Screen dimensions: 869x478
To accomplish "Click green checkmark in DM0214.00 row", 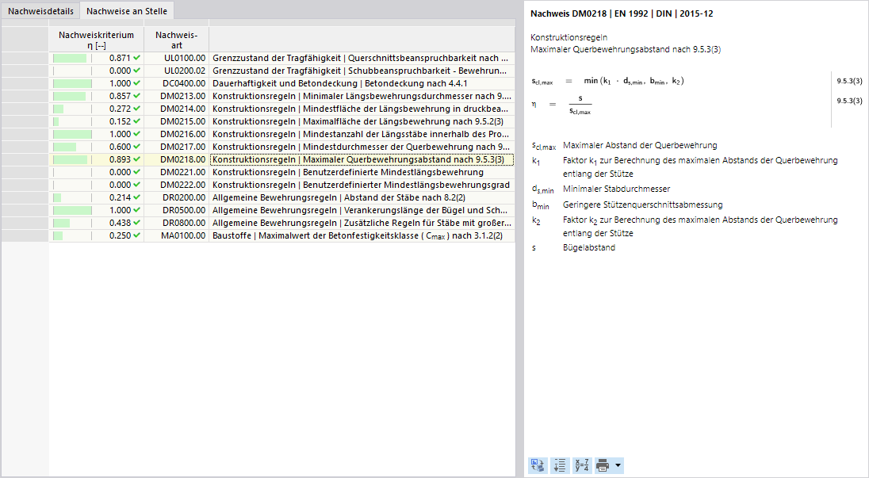I will (137, 109).
